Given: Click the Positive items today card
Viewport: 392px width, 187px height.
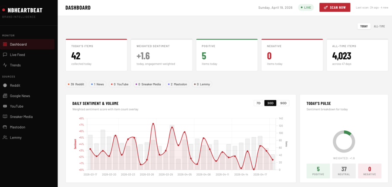Looking at the screenshot, I should click(x=227, y=55).
